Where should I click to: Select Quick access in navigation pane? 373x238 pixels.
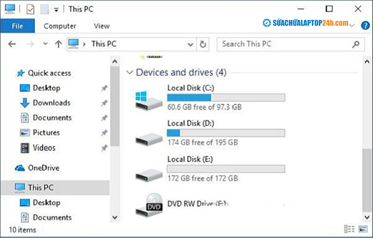(49, 73)
